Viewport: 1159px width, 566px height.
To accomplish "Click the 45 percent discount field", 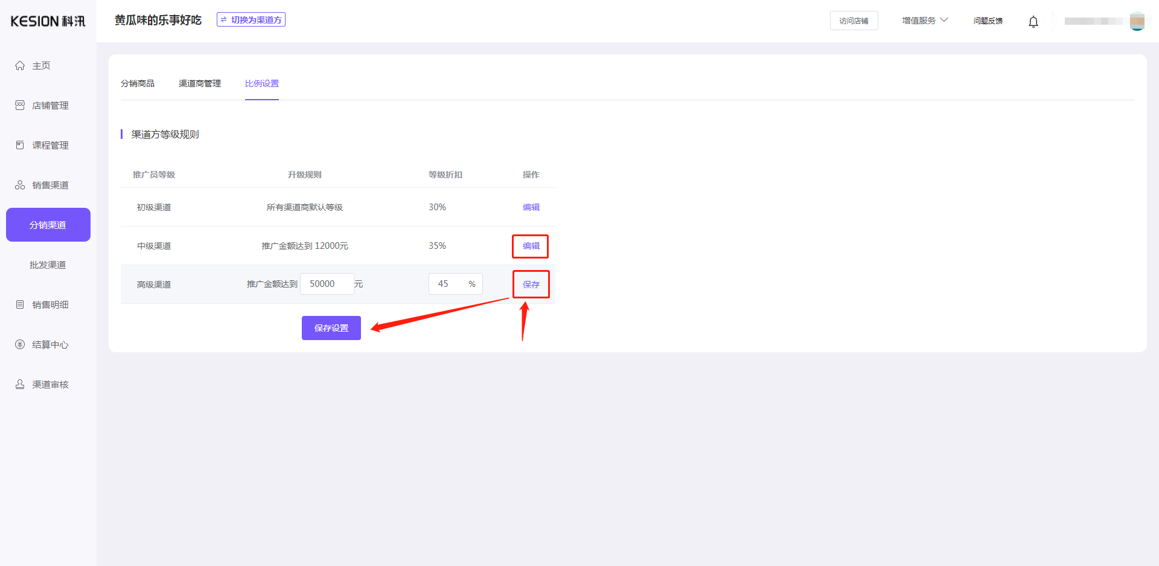I will coord(447,284).
